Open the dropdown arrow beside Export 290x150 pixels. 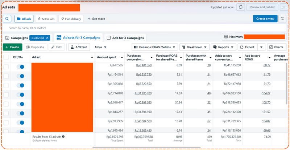click(x=261, y=47)
